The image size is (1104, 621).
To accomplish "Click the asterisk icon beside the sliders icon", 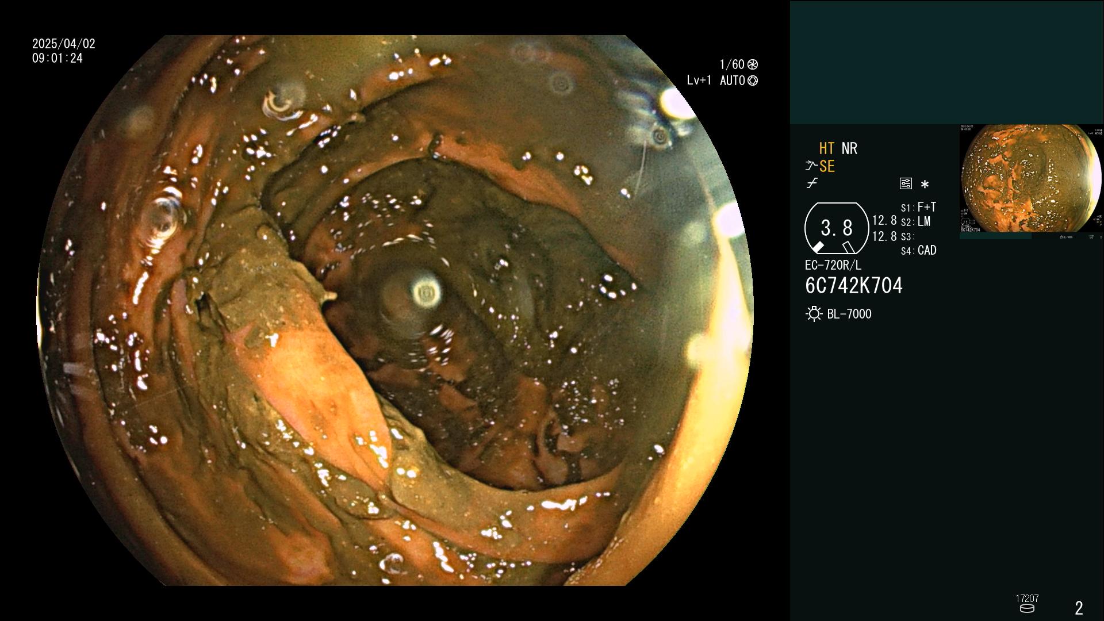I will pyautogui.click(x=925, y=185).
